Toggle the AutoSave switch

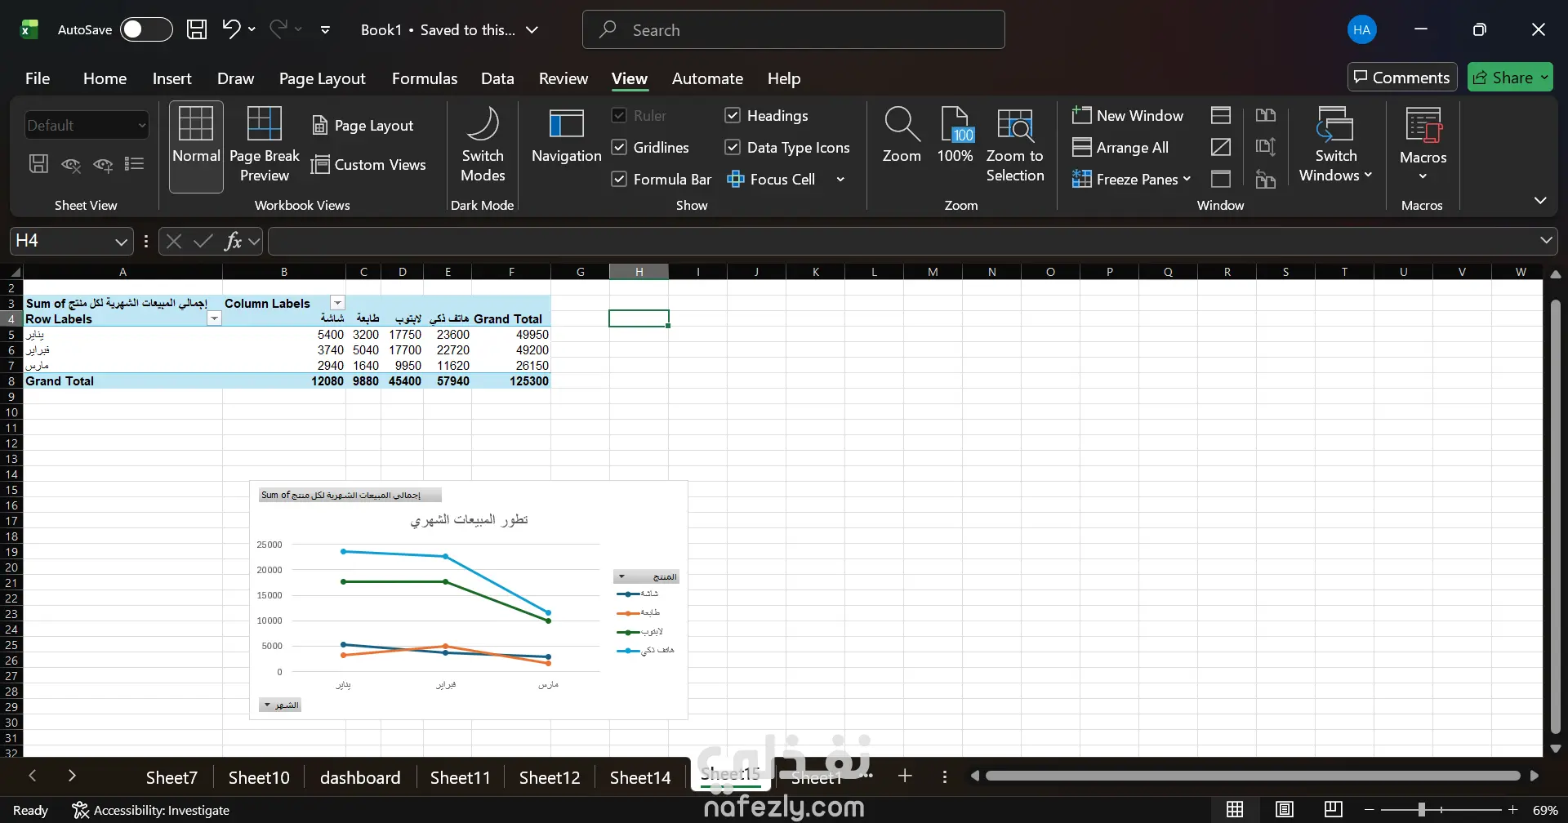[146, 29]
